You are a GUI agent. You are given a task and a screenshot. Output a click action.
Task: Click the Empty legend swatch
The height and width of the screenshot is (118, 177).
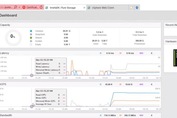click(x=31, y=44)
